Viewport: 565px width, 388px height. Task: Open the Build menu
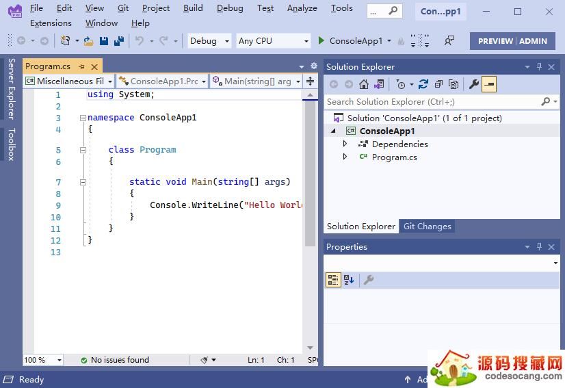[x=193, y=8]
